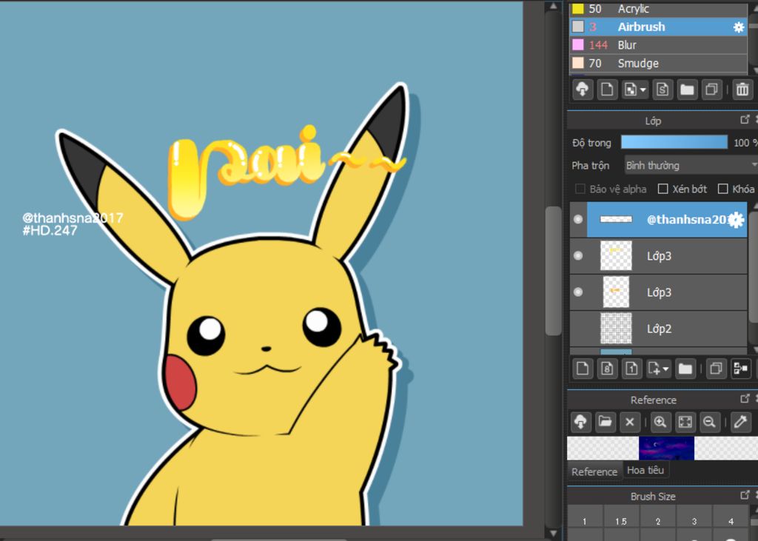The height and width of the screenshot is (541, 758).
Task: Add a new 8-bit layer
Action: point(607,369)
